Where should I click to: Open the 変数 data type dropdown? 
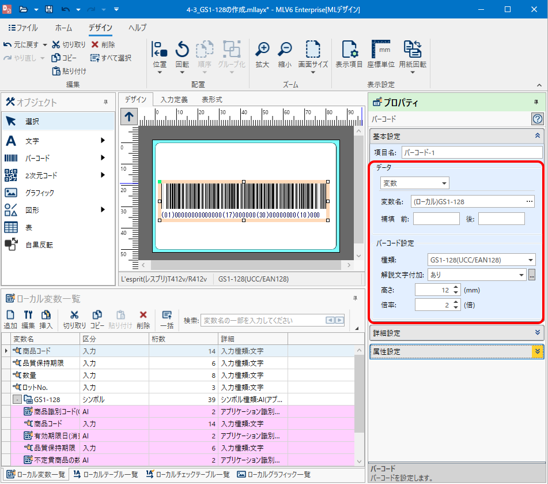pyautogui.click(x=414, y=183)
